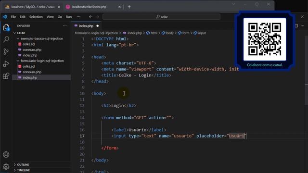
Task: Switch to the index.php editor tab
Action: click(x=86, y=26)
